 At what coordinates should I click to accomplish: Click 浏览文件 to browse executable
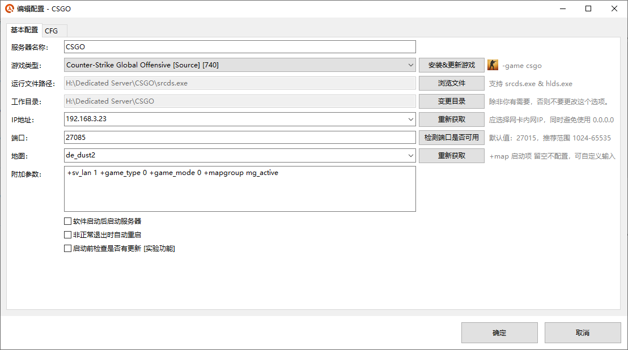pos(451,83)
